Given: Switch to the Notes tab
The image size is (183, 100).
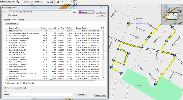Looking at the screenshot, I should tap(22, 20).
